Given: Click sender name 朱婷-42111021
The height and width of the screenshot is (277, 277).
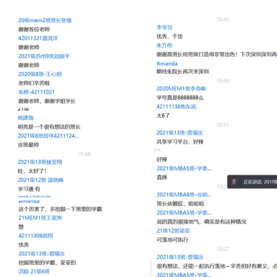Looking at the screenshot, I should point(36,92).
